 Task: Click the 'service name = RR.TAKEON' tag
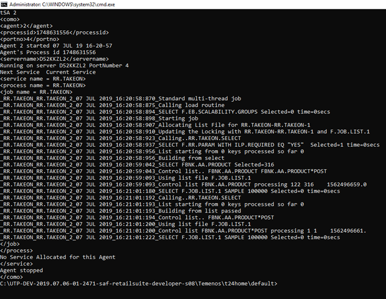43,79
